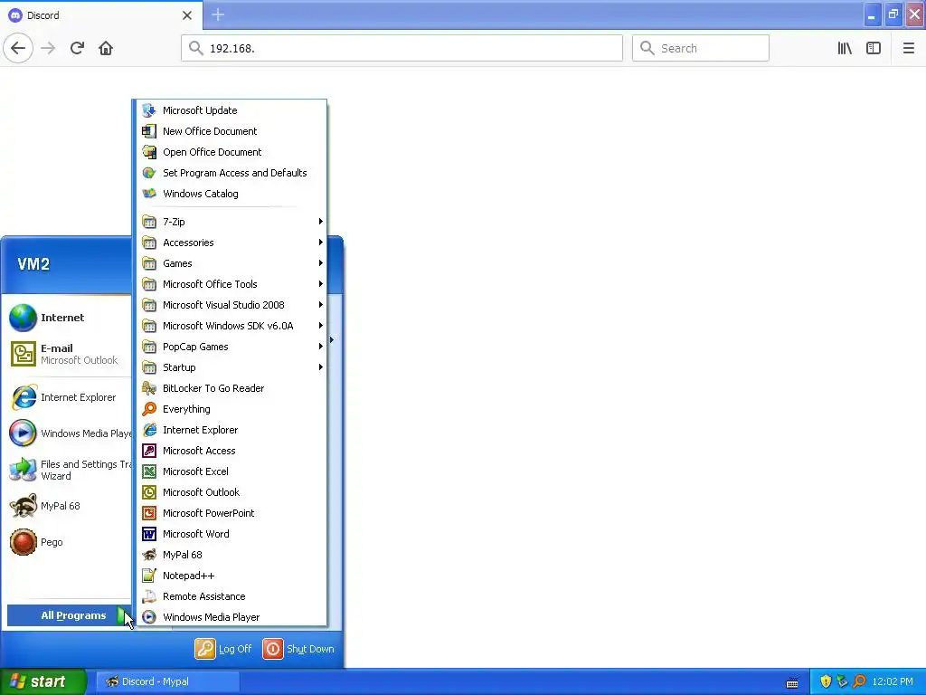
Task: Click the Everything tray icon
Action: (x=859, y=681)
